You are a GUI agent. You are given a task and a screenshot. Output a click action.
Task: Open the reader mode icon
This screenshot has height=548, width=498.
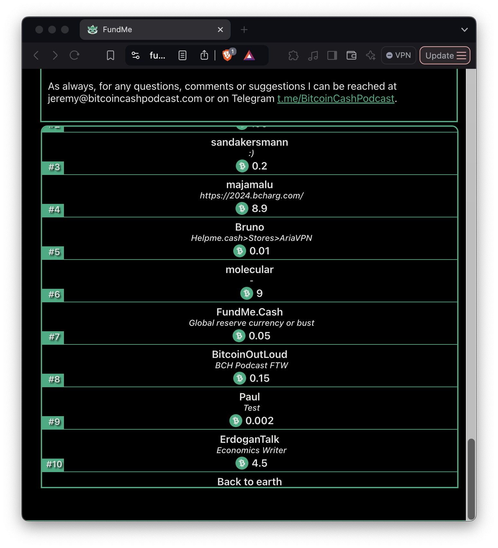point(182,56)
